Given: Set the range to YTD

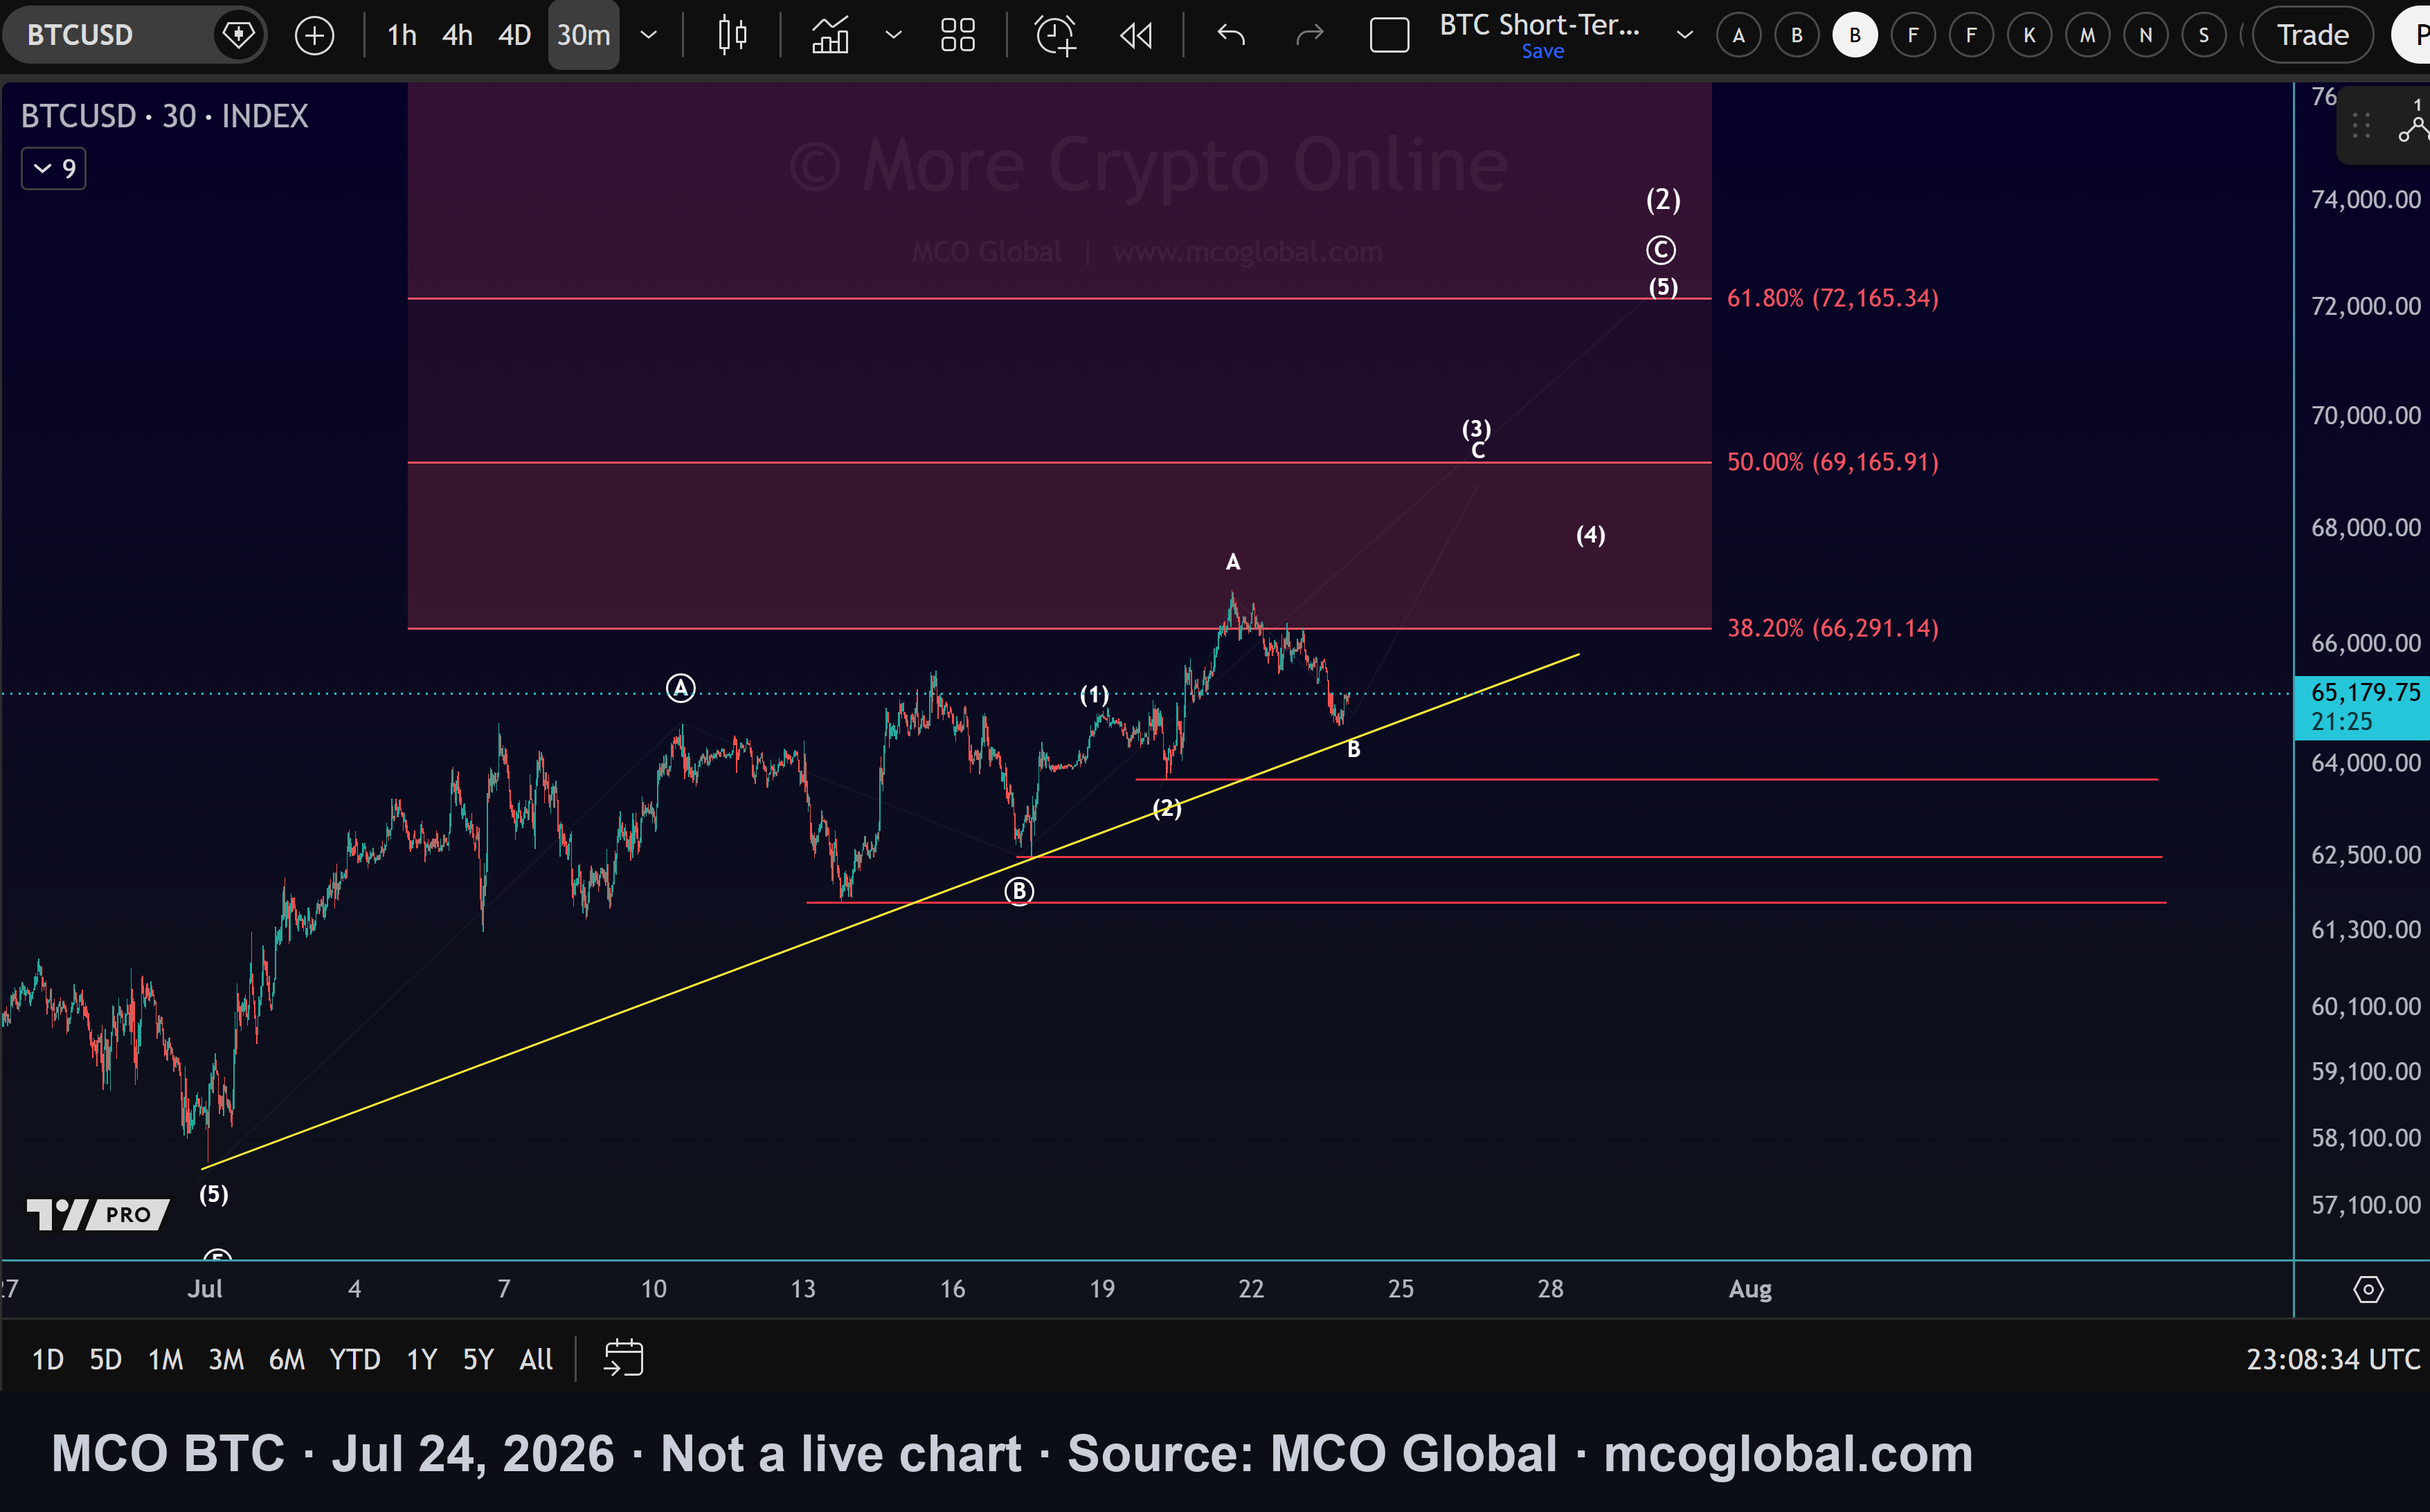Looking at the screenshot, I should (355, 1360).
